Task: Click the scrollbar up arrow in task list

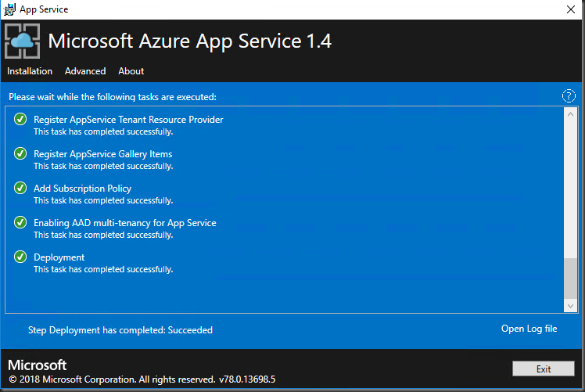Action: [x=570, y=113]
